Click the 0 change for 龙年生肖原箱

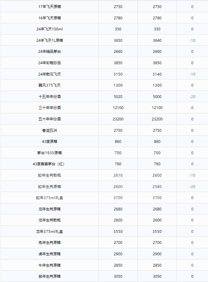click(x=192, y=209)
